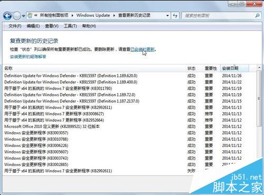Viewport: 264px width, 195px height.
Task: Open the 帮助(H) menu
Action: [89, 26]
